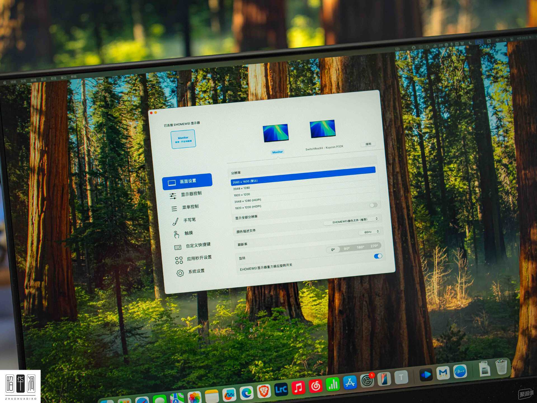Select 270° rotation
The width and height of the screenshot is (537, 403).
374,246
